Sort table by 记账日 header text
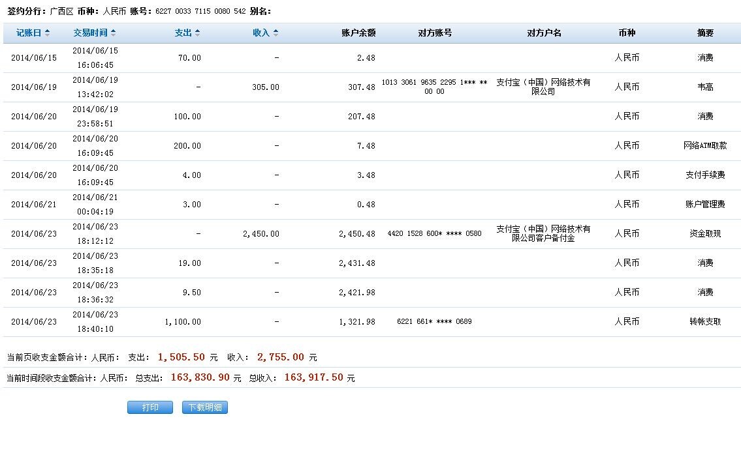The image size is (741, 451). click(x=29, y=33)
